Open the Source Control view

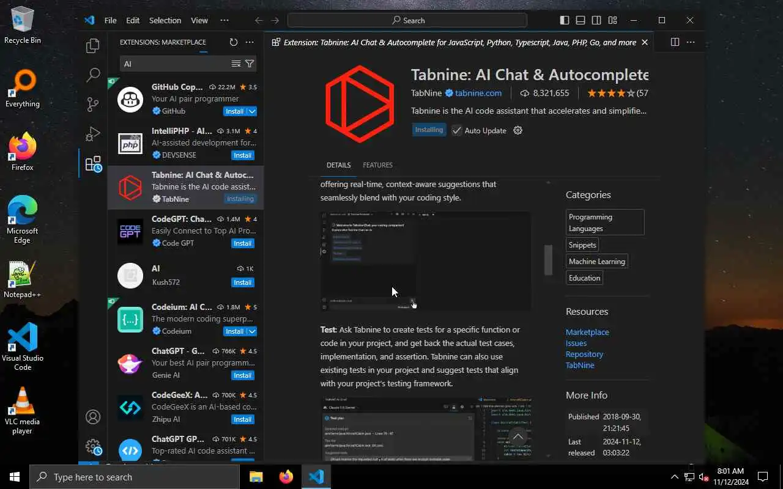(x=93, y=105)
